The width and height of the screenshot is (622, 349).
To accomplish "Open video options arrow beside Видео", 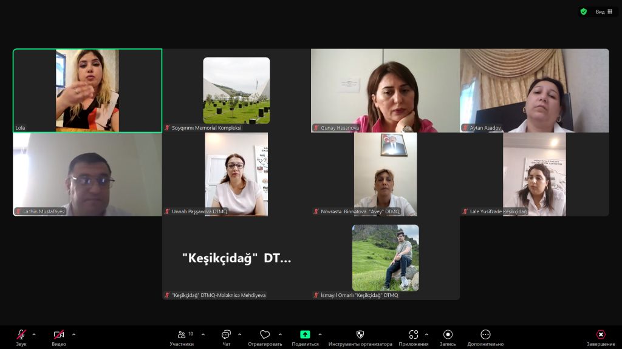I will pyautogui.click(x=73, y=334).
